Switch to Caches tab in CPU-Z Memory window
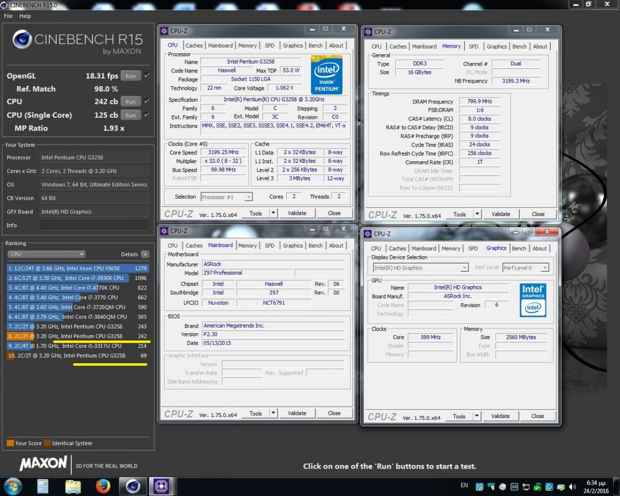 pyautogui.click(x=398, y=47)
